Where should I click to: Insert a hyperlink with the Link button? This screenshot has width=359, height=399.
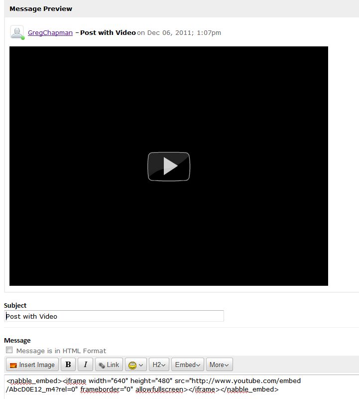click(108, 365)
